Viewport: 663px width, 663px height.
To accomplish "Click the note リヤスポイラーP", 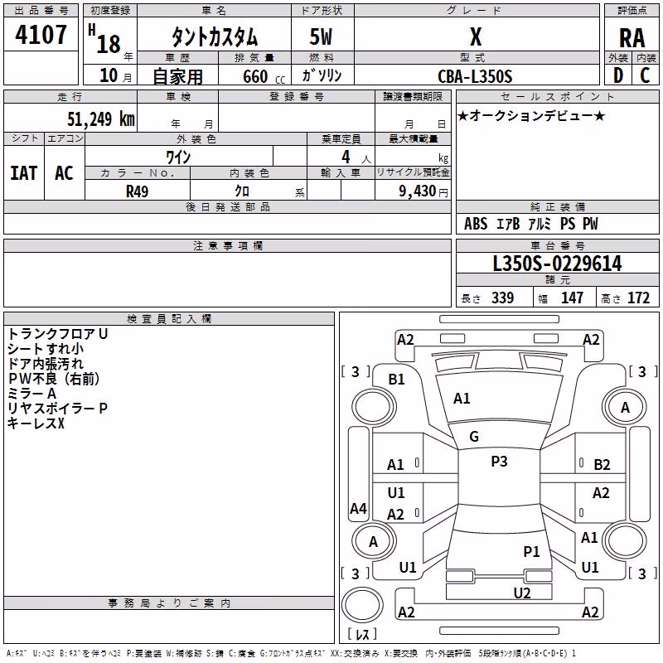I will tap(57, 409).
